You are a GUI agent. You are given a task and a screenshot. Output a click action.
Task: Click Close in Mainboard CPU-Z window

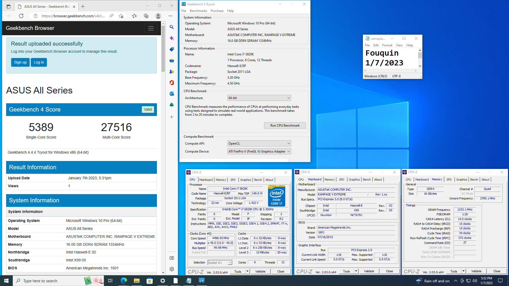tap(389, 271)
